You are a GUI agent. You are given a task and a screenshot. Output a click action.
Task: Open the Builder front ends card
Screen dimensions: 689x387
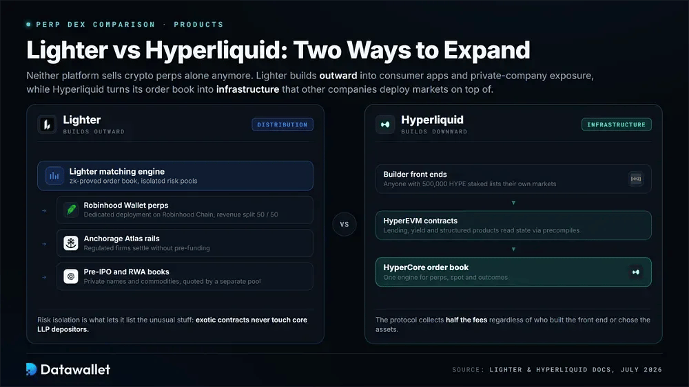(x=513, y=179)
